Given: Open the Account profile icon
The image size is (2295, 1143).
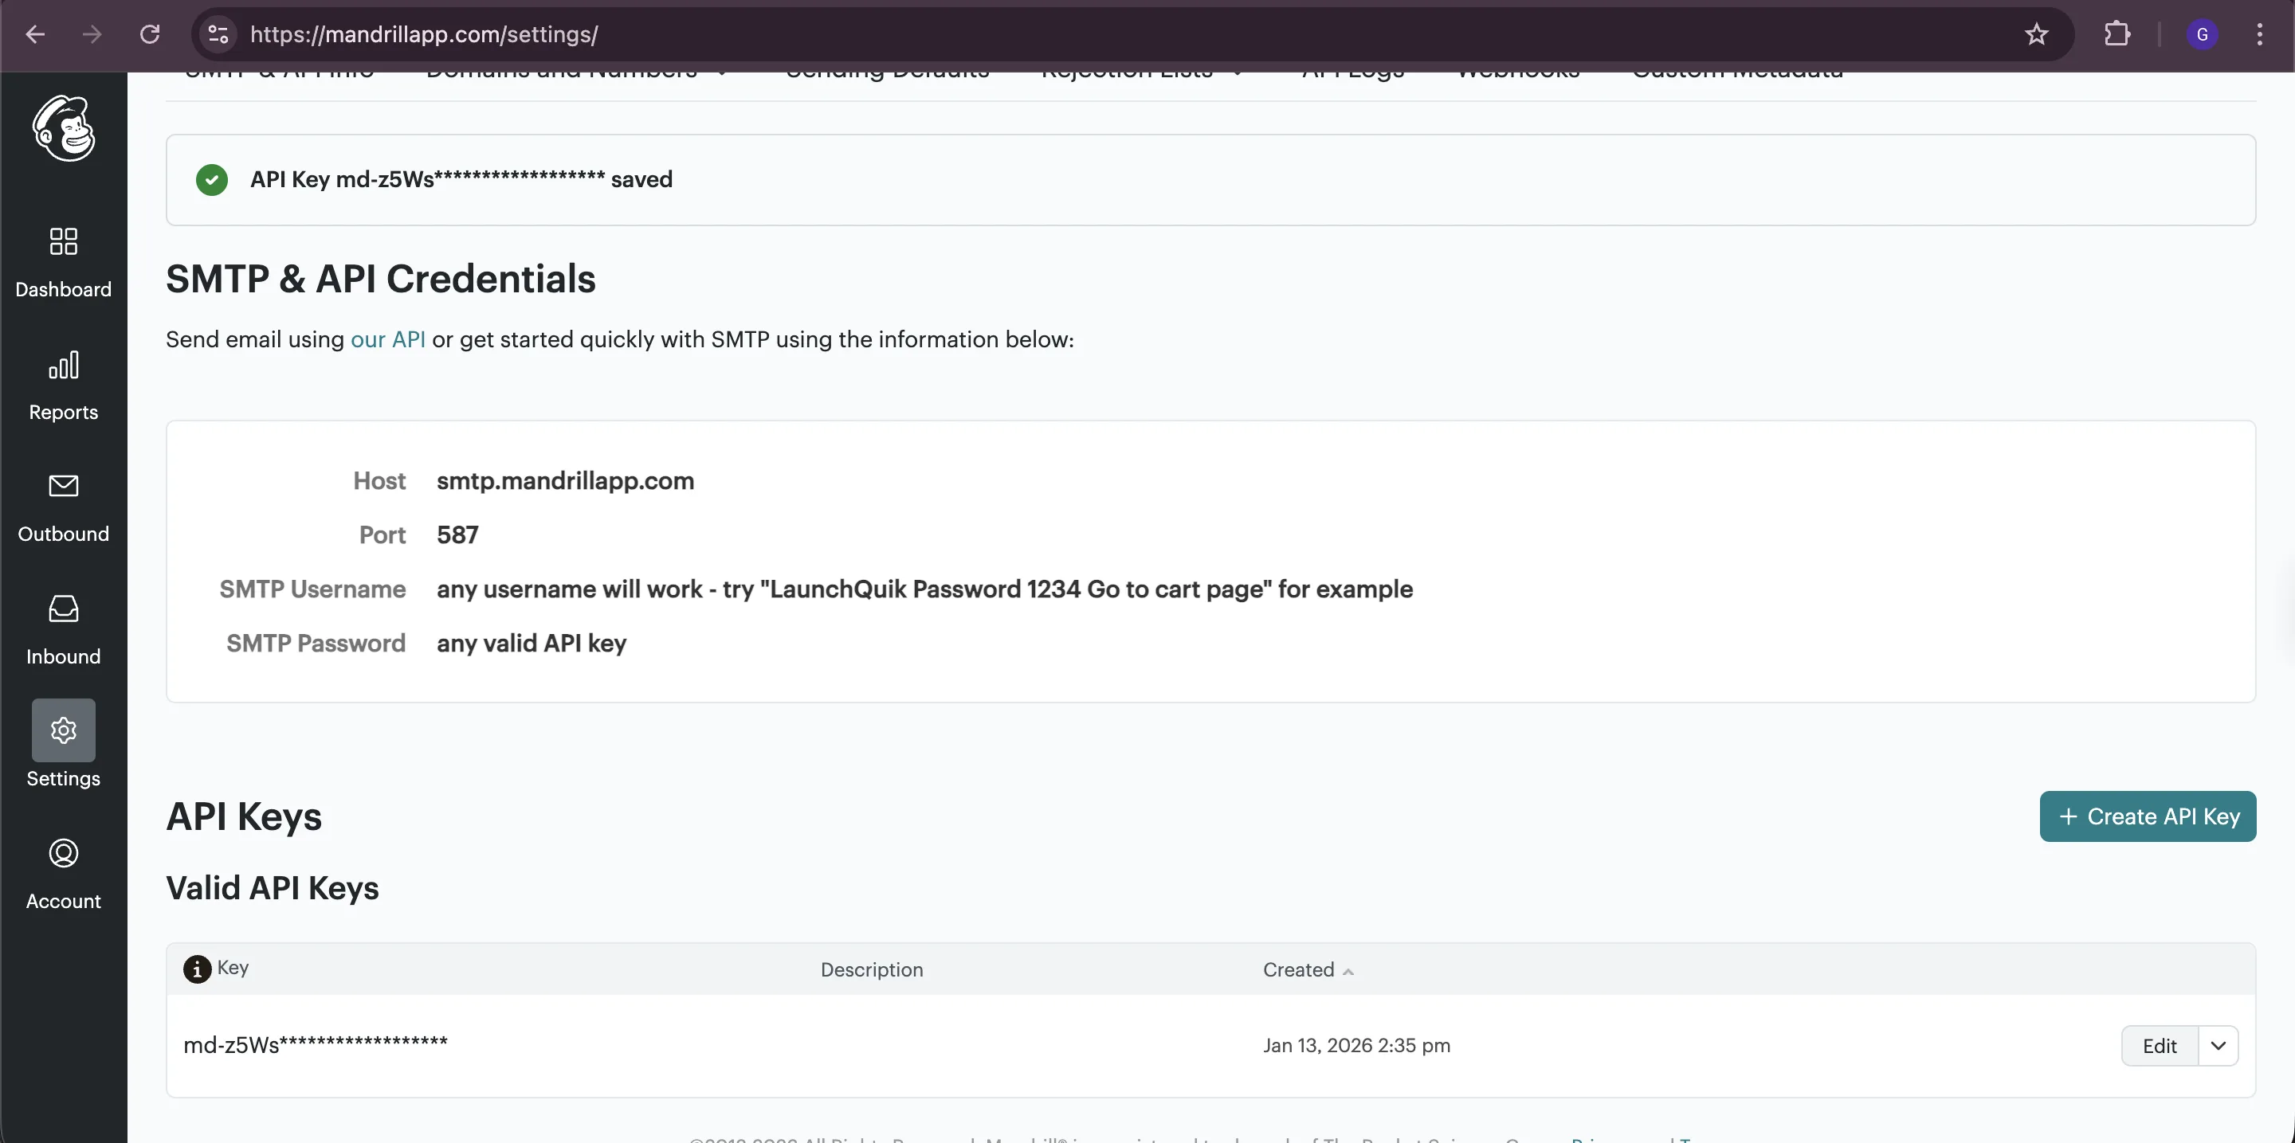Looking at the screenshot, I should 63,853.
